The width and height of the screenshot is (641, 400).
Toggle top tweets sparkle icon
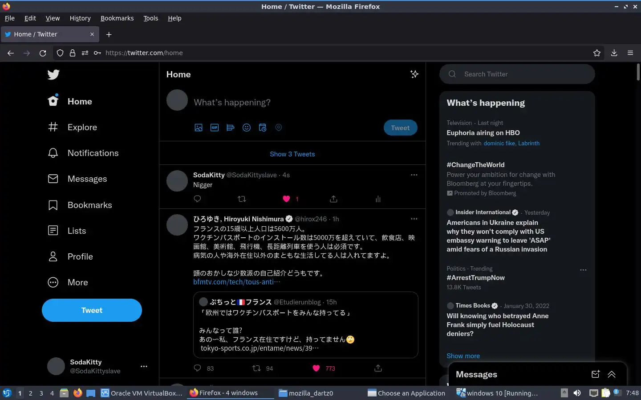[x=414, y=74]
